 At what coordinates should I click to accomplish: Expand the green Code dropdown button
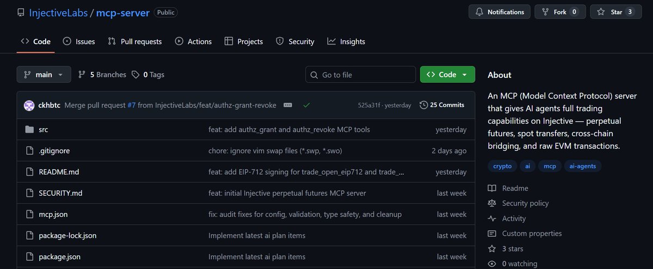point(447,75)
